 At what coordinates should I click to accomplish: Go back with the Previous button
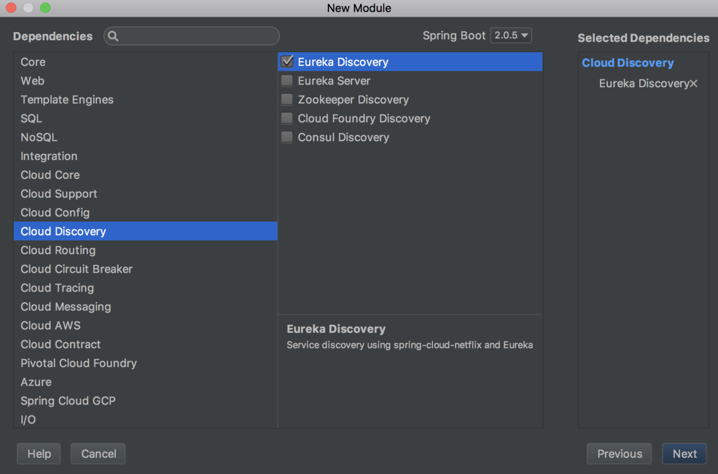[x=620, y=454]
